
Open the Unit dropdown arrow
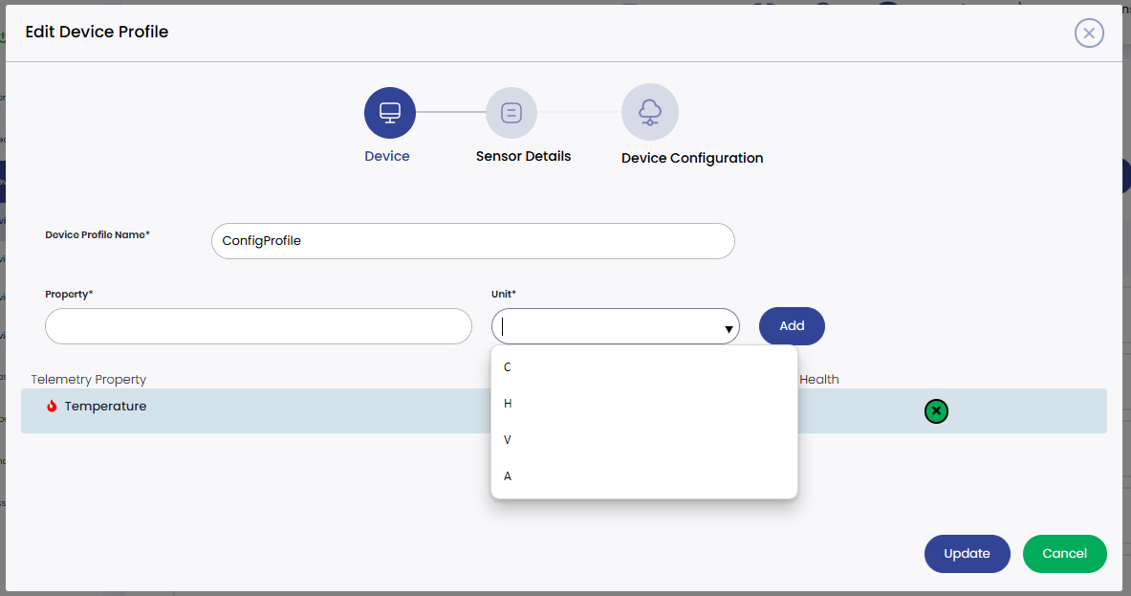point(728,326)
